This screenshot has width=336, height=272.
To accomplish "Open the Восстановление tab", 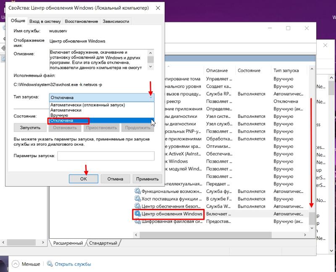I will point(81,21).
